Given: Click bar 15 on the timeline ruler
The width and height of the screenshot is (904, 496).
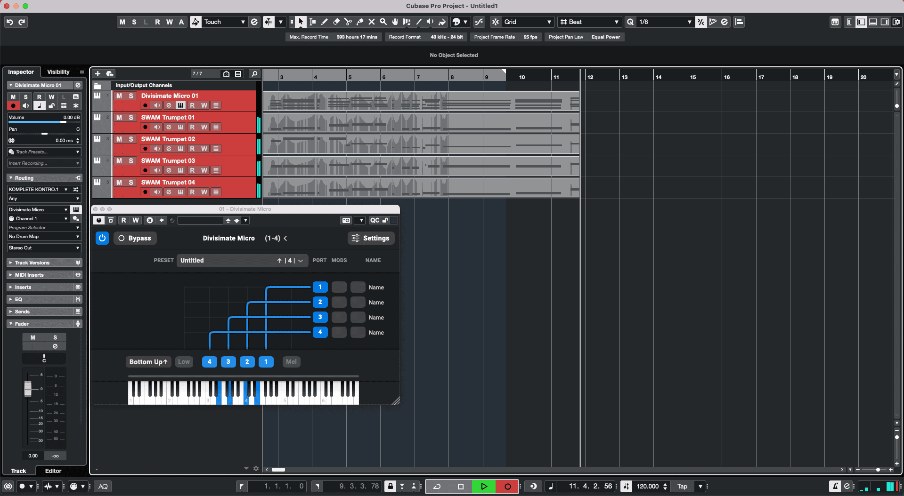Looking at the screenshot, I should [x=692, y=77].
